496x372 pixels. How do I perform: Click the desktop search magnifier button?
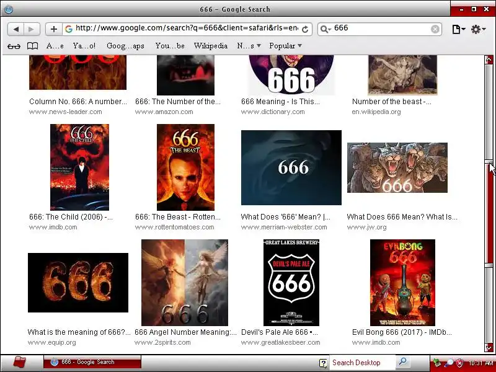[x=402, y=362]
